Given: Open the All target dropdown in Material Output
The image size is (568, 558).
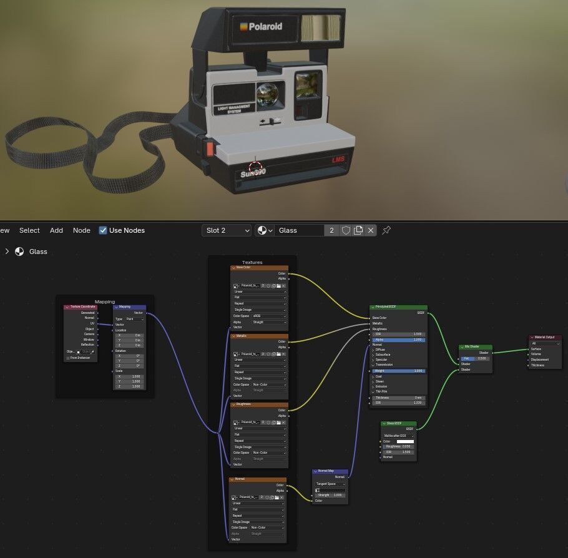Looking at the screenshot, I should pos(545,343).
